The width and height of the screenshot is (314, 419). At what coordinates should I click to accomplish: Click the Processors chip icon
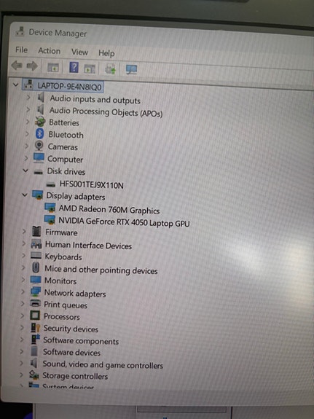coord(35,316)
